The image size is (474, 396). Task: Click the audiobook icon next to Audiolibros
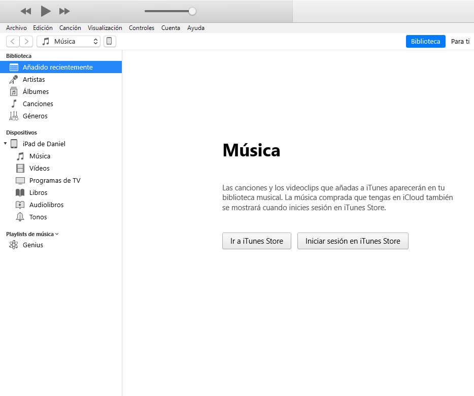(x=20, y=205)
